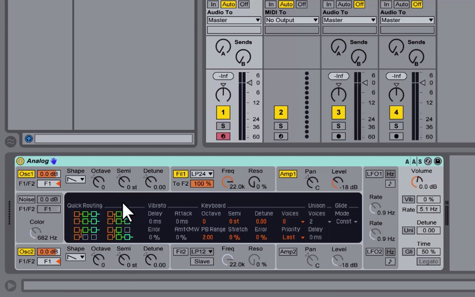Enable Amp2 amplifier
Image resolution: width=475 pixels, height=297 pixels.
click(x=288, y=252)
